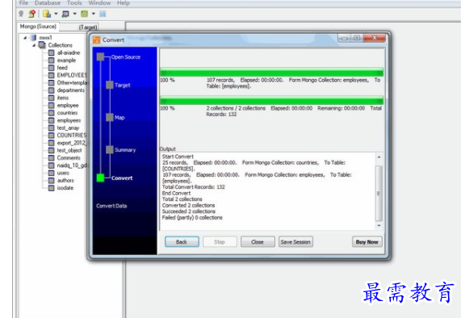461x318 pixels.
Task: Select the authors collection
Action: coord(65,181)
